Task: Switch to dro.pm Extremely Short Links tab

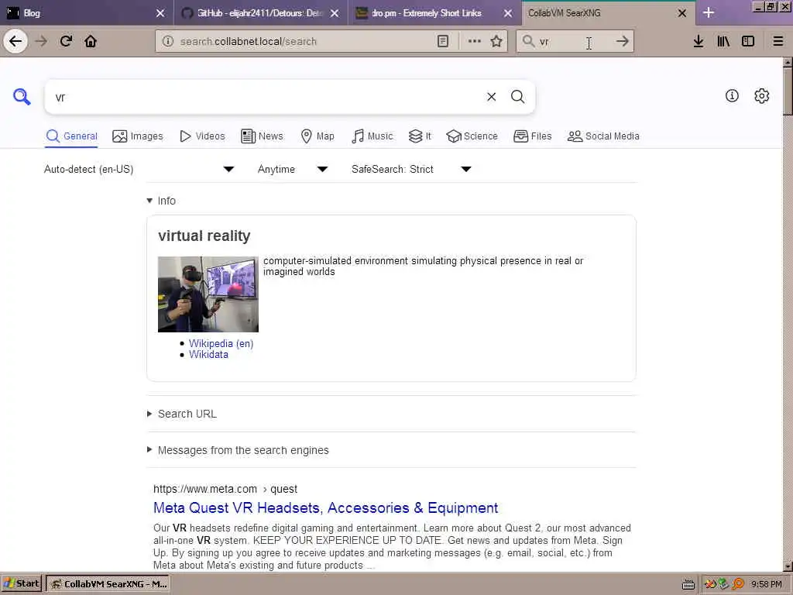Action: coord(427,13)
